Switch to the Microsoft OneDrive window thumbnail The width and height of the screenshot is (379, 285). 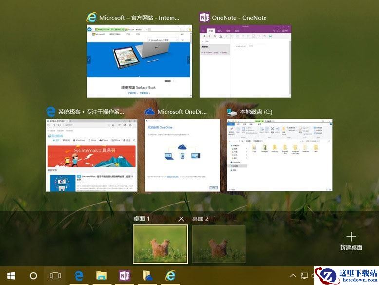click(x=183, y=155)
